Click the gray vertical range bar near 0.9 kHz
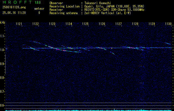Image resolution: width=174 pixels, height=111 pixels. 6,64
